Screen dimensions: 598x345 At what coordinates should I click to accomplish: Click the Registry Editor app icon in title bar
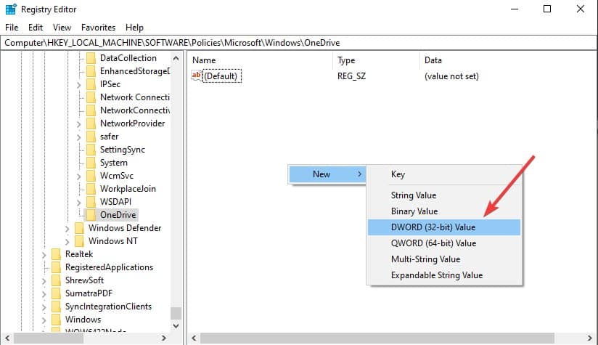[11, 9]
